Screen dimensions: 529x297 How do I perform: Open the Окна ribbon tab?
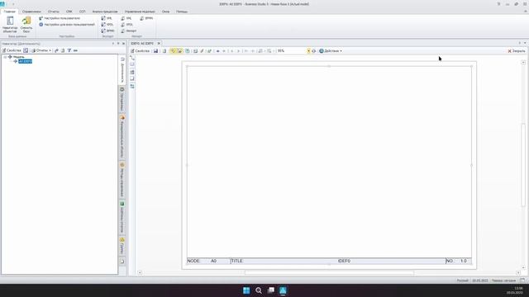pos(165,12)
